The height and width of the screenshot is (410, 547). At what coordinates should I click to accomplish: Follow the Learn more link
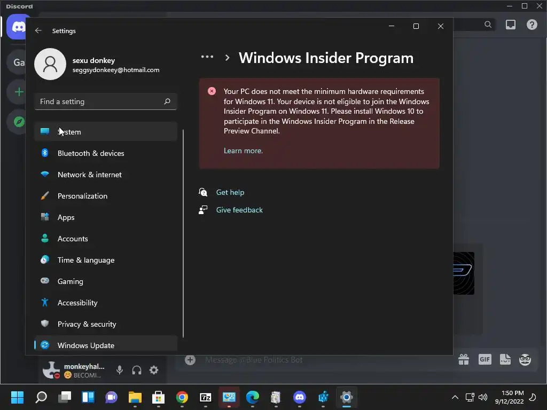click(x=243, y=151)
